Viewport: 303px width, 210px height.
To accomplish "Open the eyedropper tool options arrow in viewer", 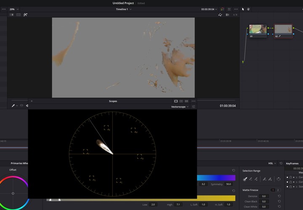I will [17, 106].
